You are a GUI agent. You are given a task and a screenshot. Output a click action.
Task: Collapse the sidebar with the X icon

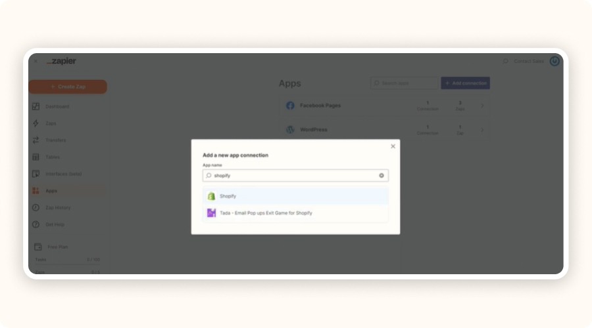pos(36,61)
